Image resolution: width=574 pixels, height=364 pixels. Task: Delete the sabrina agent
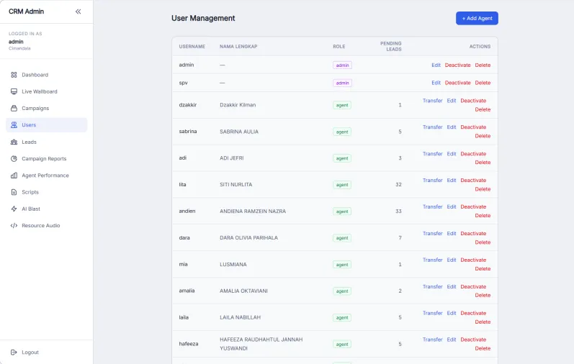(483, 136)
